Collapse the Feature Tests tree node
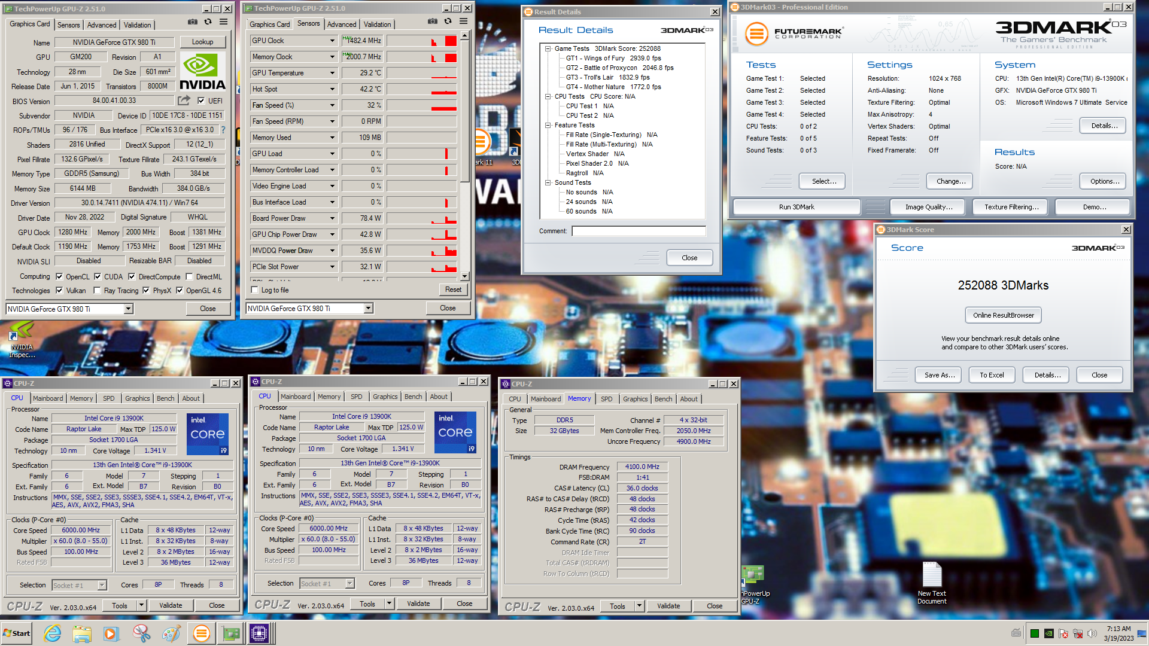Image resolution: width=1149 pixels, height=646 pixels. (548, 125)
